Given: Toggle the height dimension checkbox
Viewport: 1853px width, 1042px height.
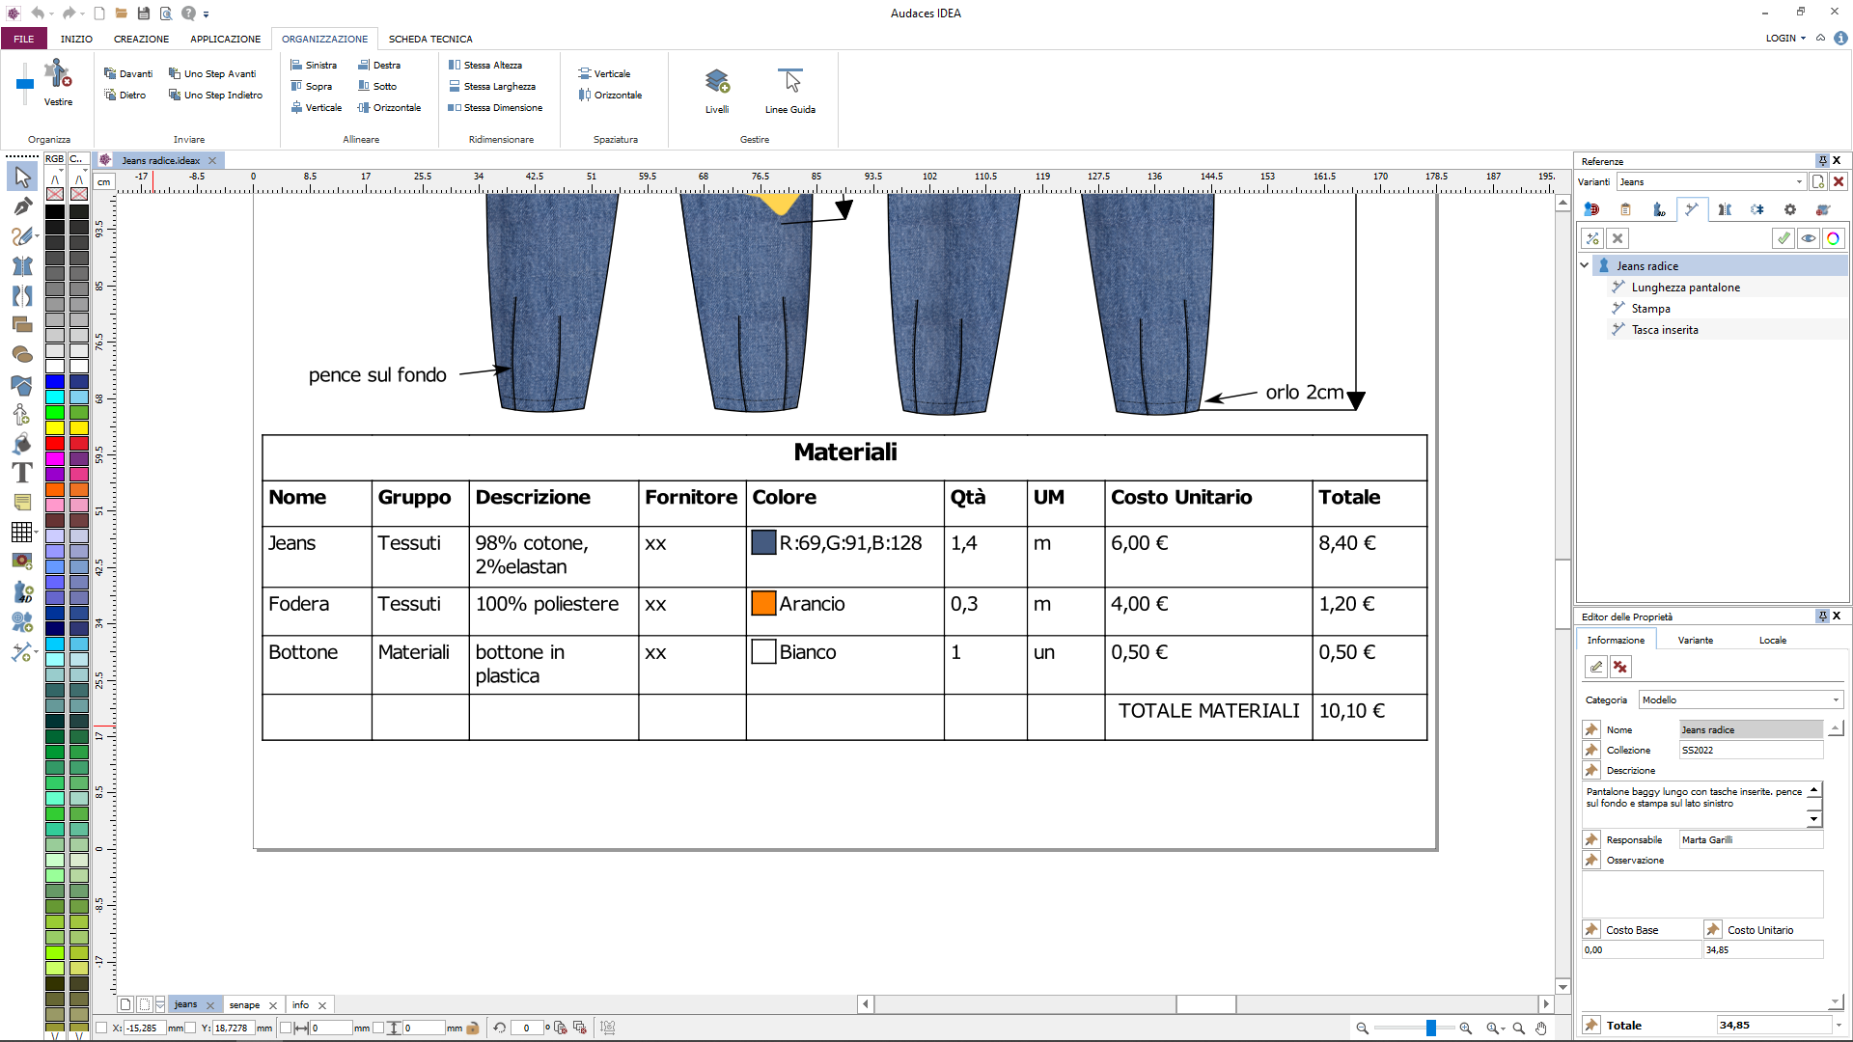Looking at the screenshot, I should click(378, 1028).
